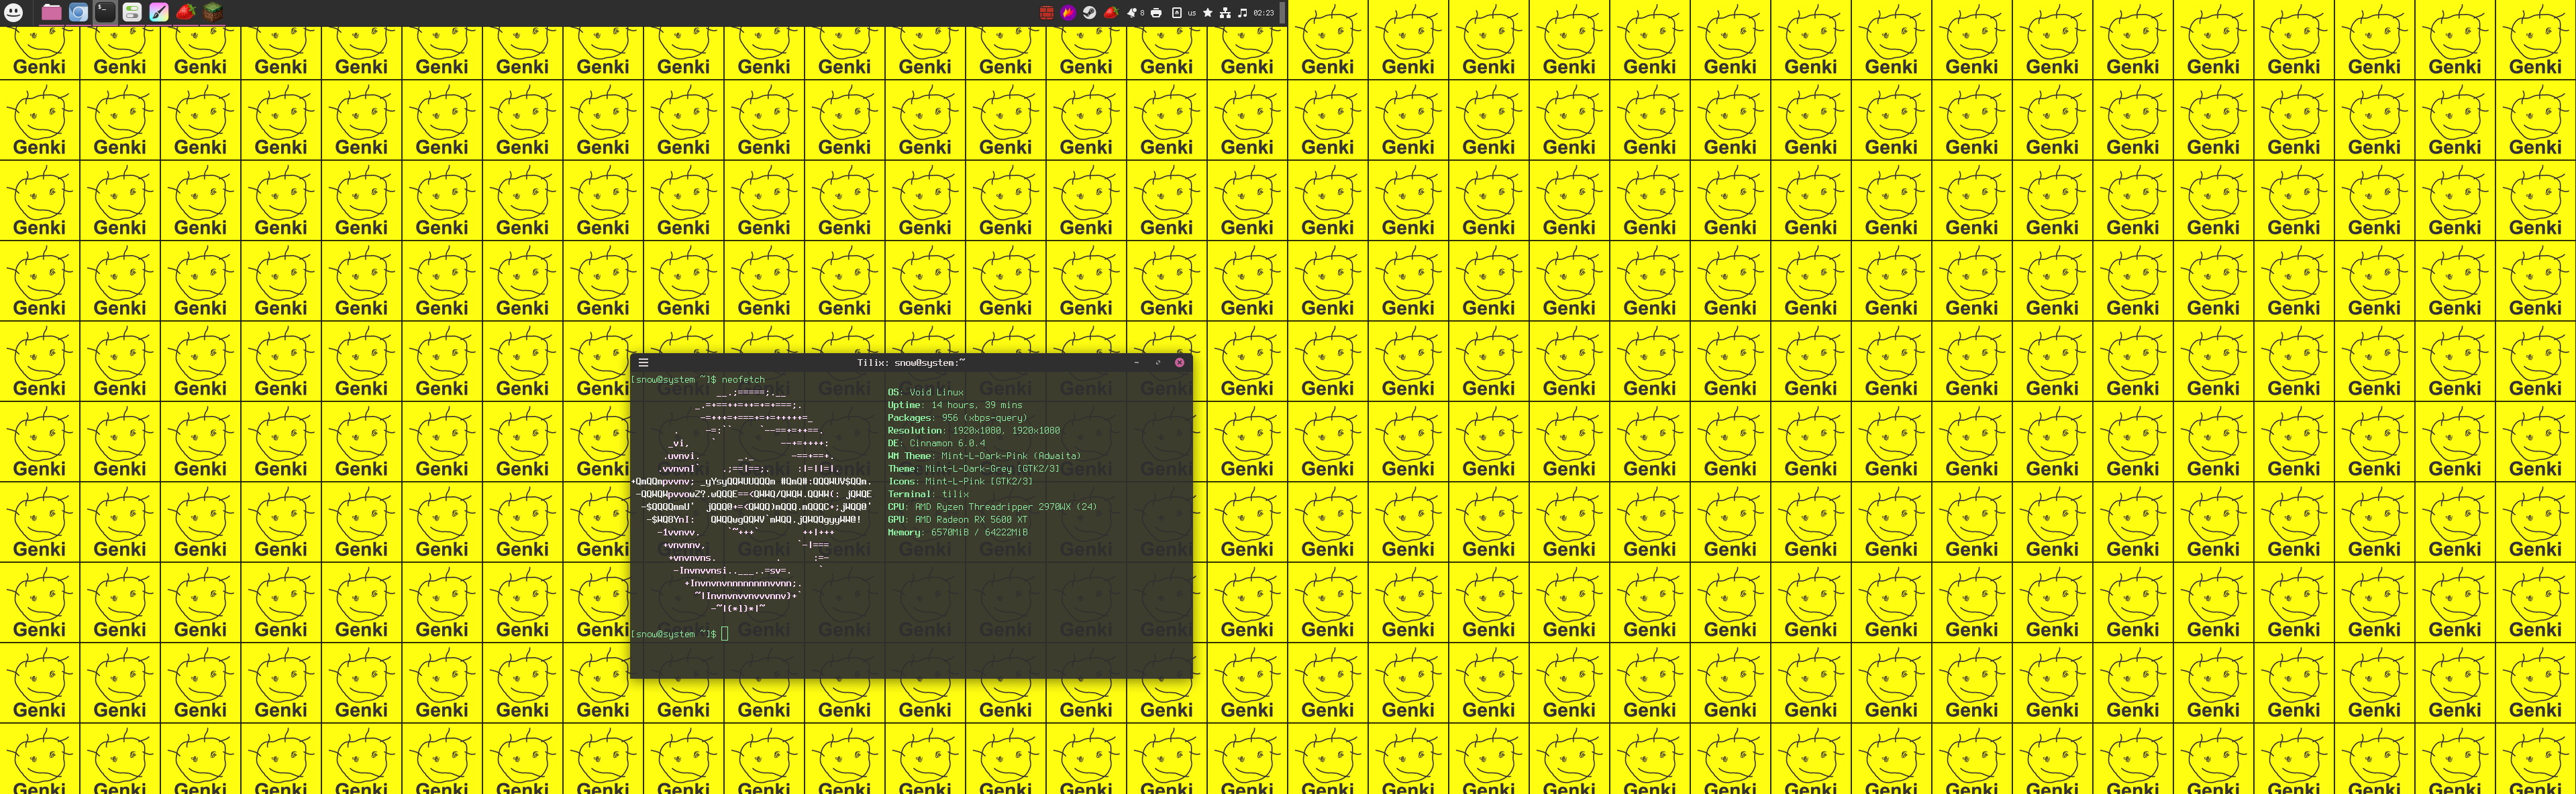The image size is (2576, 794).
Task: Click the Icons: Mint-L-Pink line
Action: point(960,481)
